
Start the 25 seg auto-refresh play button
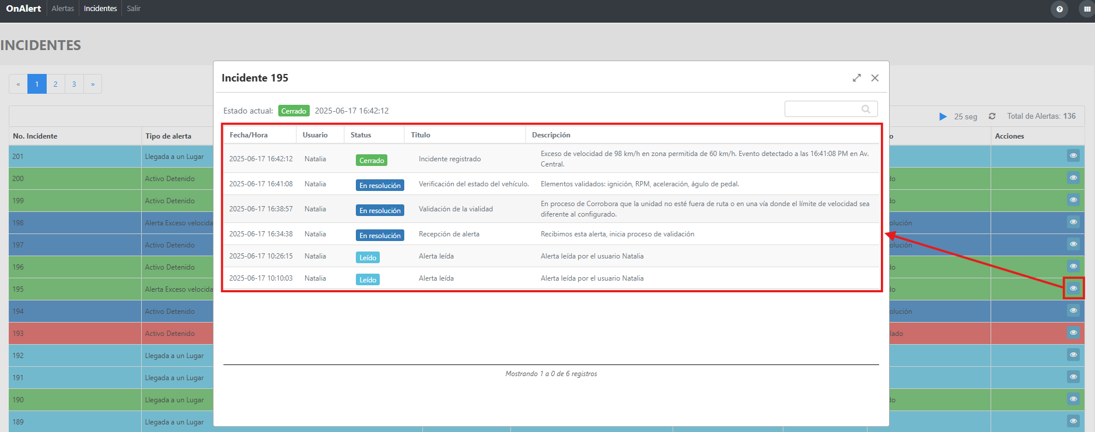(943, 116)
